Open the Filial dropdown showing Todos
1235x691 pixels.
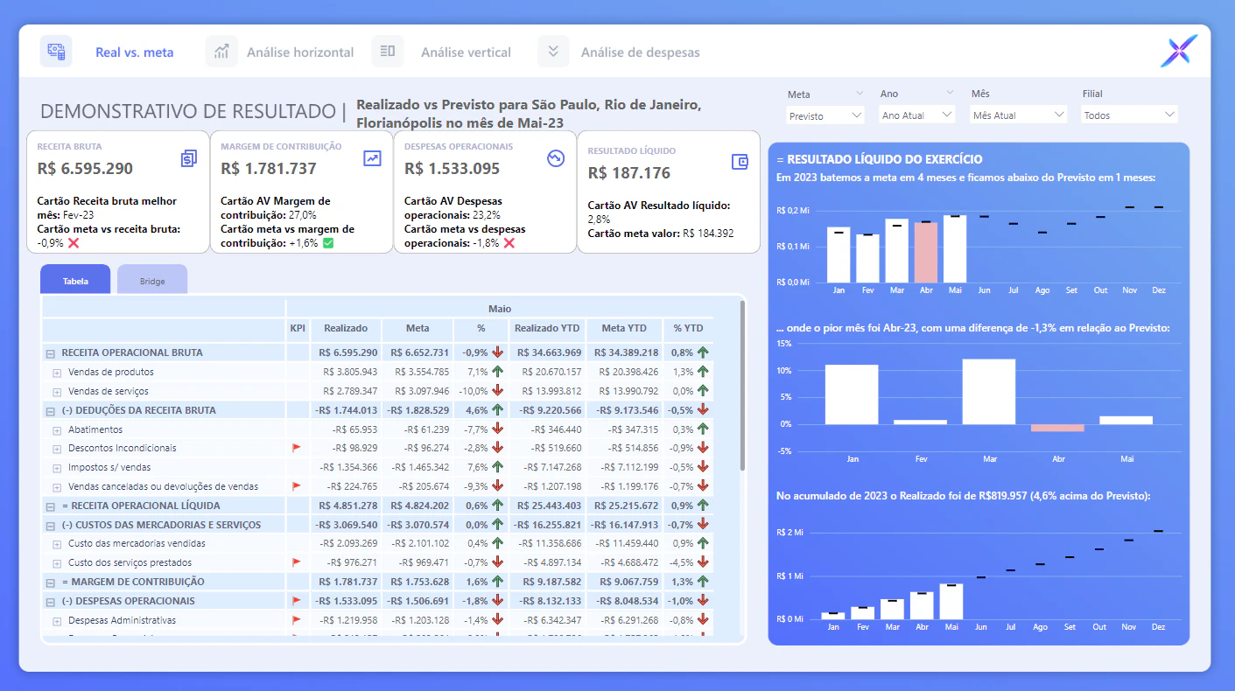(1129, 115)
